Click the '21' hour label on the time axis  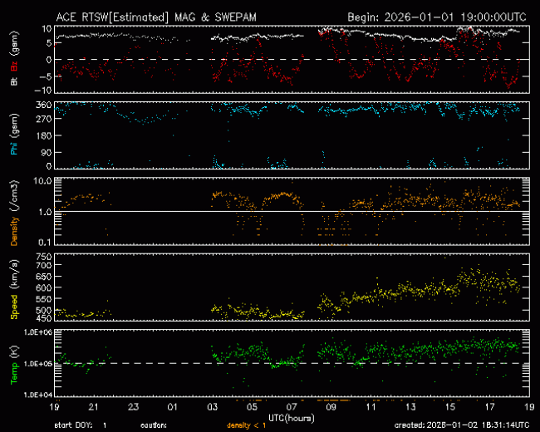tap(93, 407)
